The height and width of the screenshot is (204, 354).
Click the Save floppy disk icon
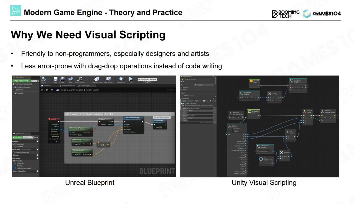(56, 79)
